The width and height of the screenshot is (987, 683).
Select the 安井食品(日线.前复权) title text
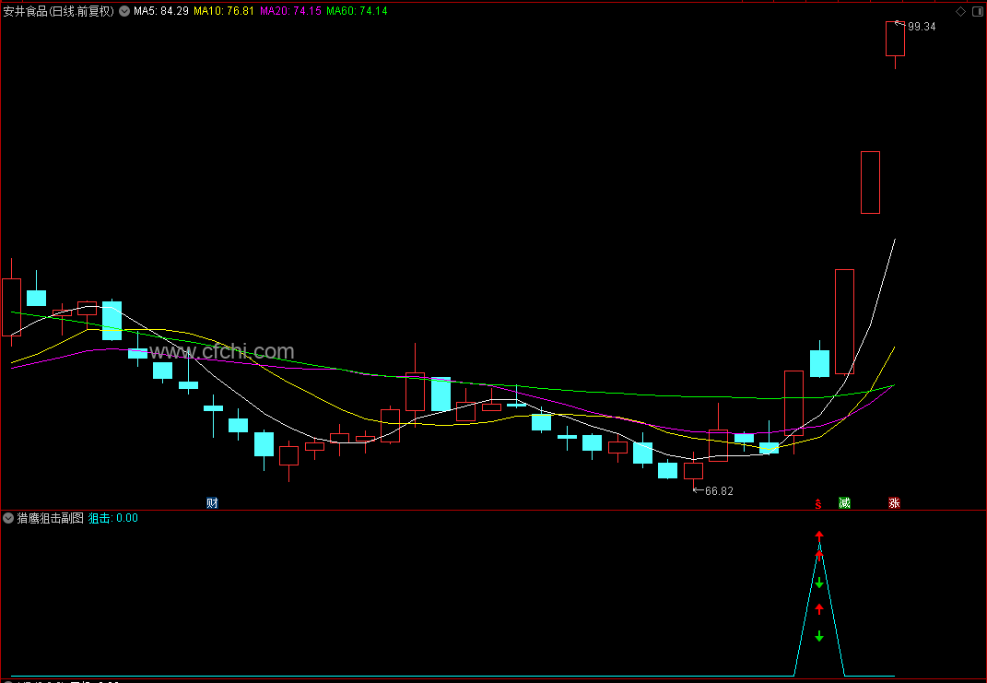coord(59,11)
